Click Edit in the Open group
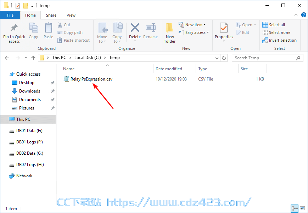Screen dimensions: 308x213 [x=242, y=32]
